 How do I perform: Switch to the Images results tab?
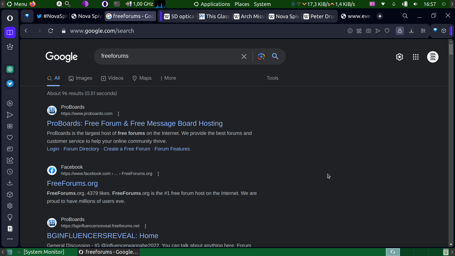(x=80, y=78)
